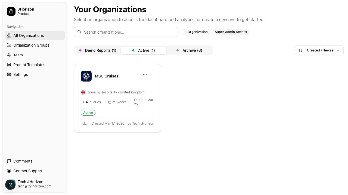
Task: Select the Organization Groups sidebar icon
Action: [9, 45]
